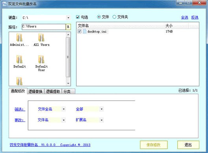The width and height of the screenshot is (208, 153).
Task: Open the 全部 filter dropdown
Action: (x=102, y=109)
